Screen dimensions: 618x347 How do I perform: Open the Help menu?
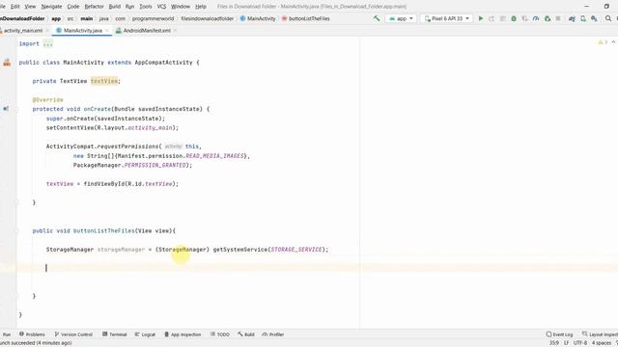[x=201, y=7]
